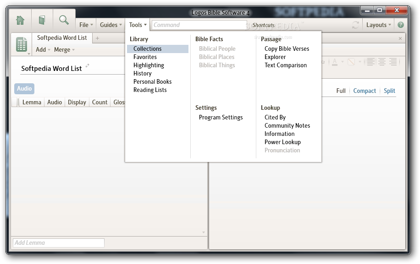The image size is (420, 264).
Task: Open Information lookup tool
Action: click(x=279, y=134)
